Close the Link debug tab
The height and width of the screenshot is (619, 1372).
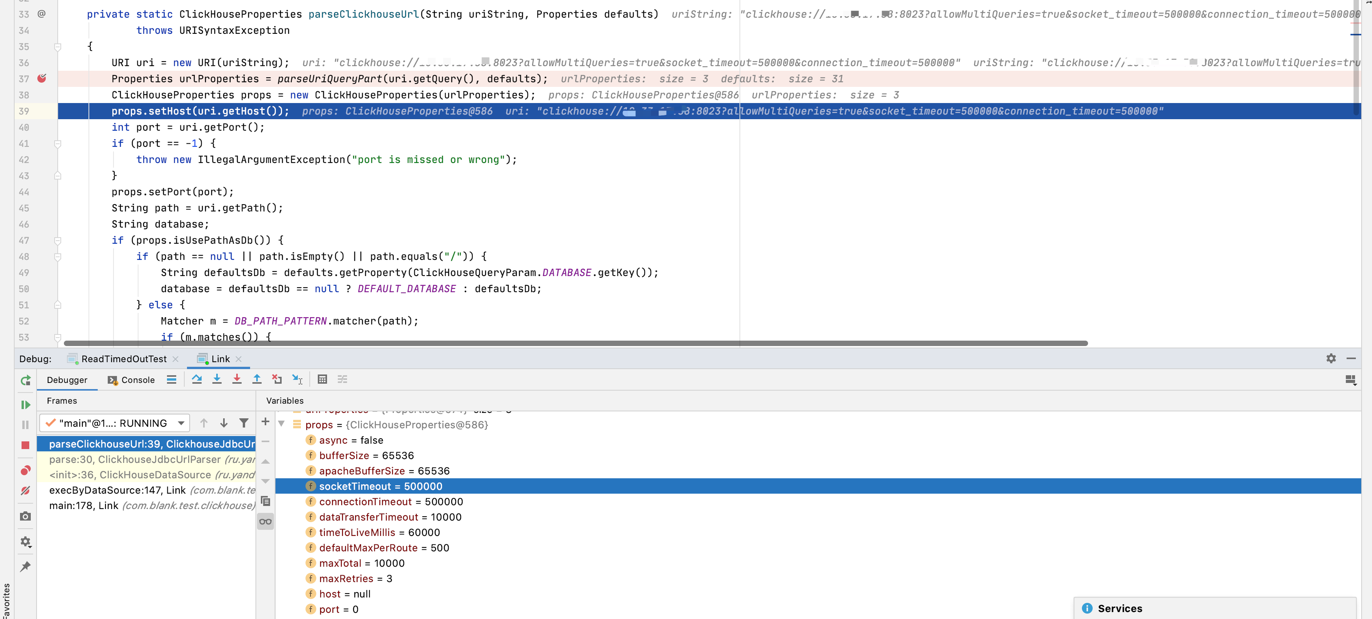click(239, 359)
